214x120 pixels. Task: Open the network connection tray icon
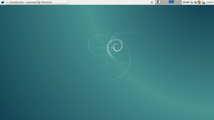pos(195,2)
